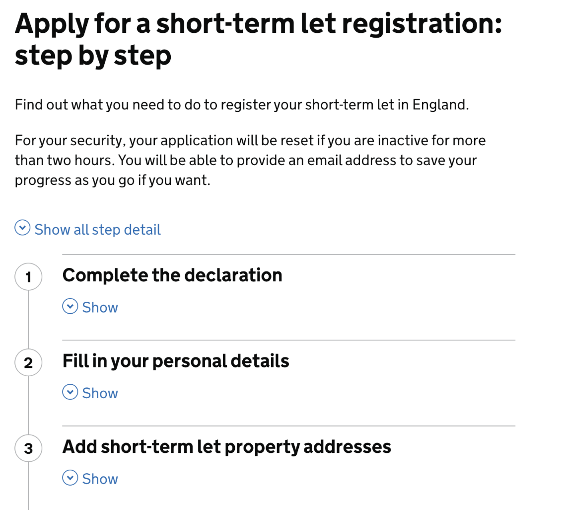Expand details under 'Complete the declaration'
The image size is (562, 510).
tap(99, 307)
